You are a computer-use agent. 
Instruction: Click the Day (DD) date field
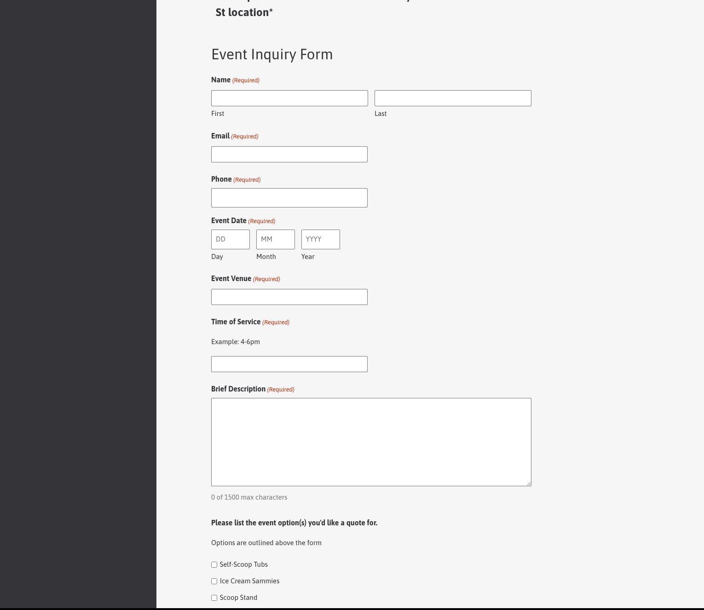(x=231, y=239)
